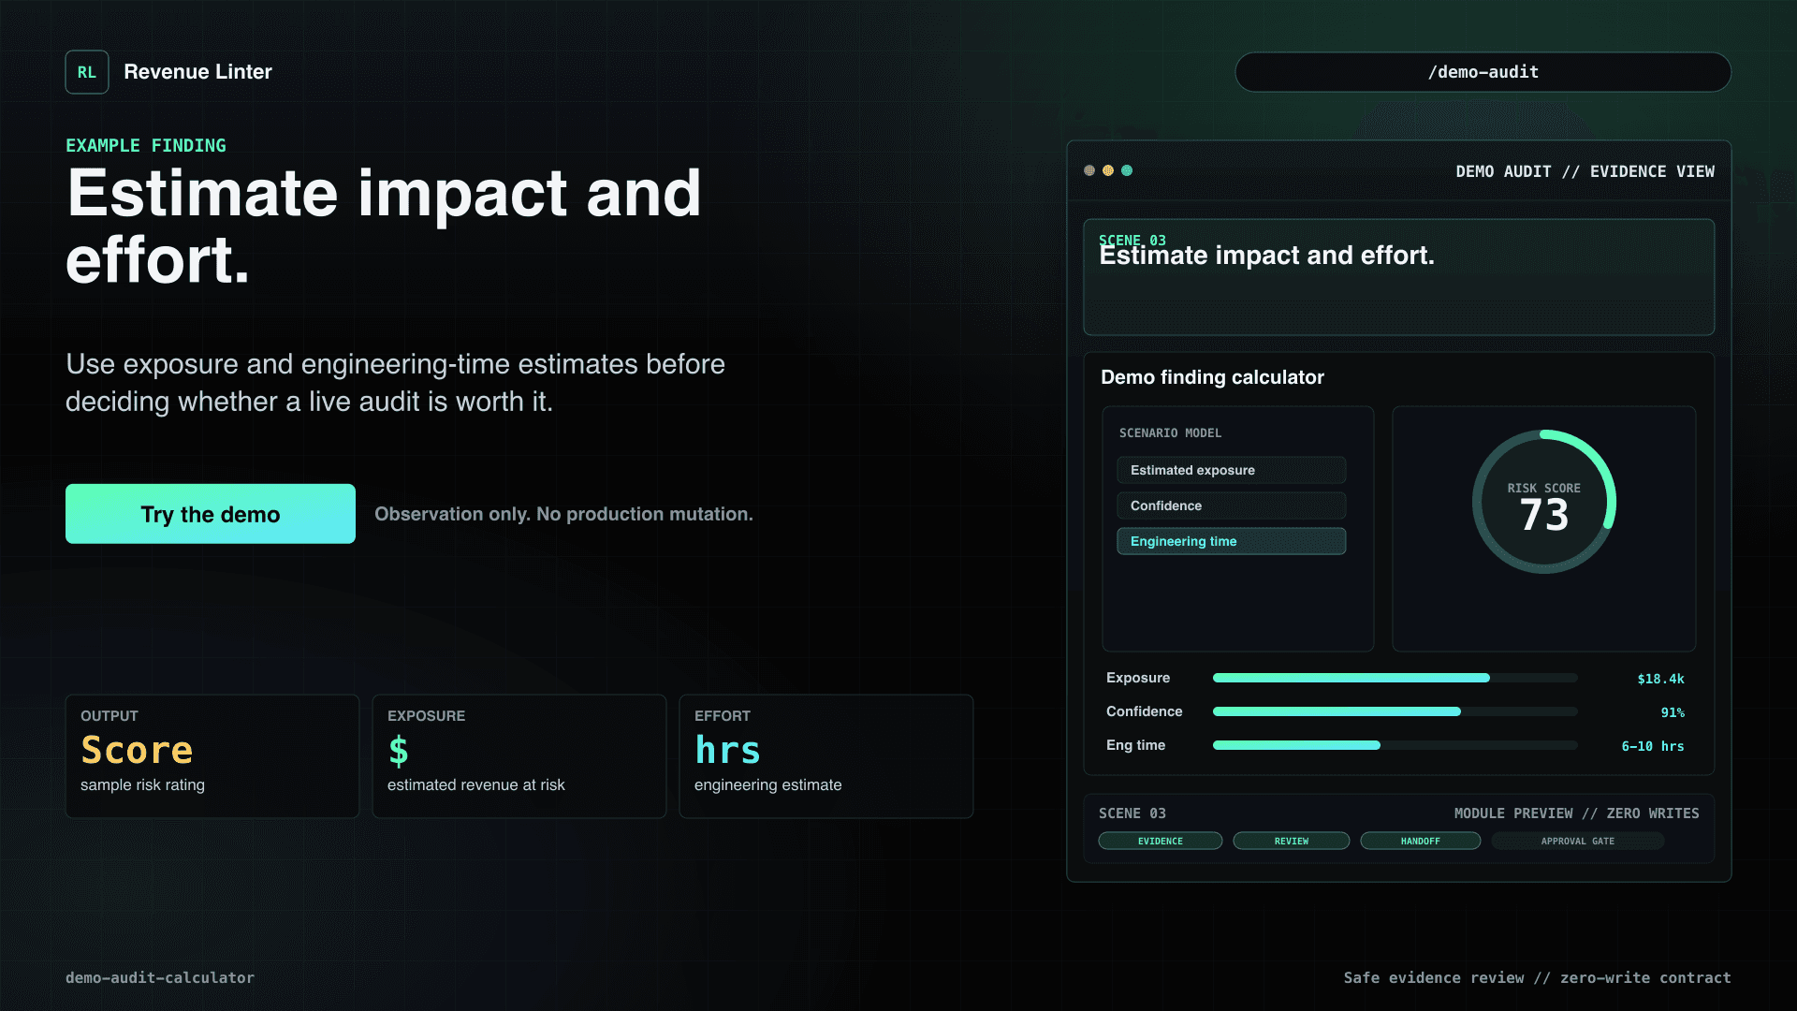1797x1011 pixels.
Task: Open the OUTPUT Score card
Action: tap(212, 756)
